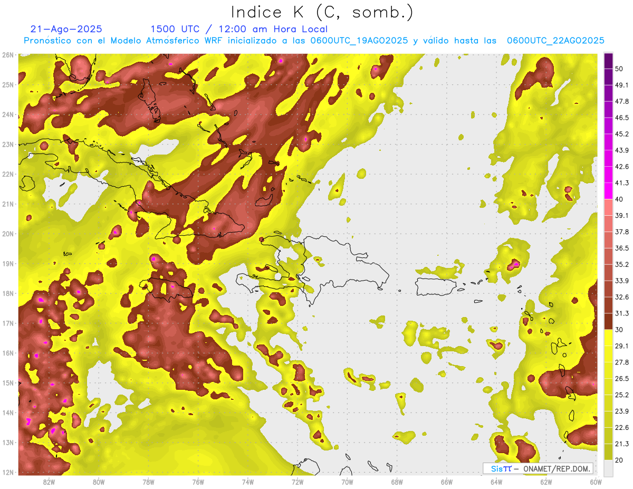Click the colorbar value "41.3"
This screenshot has height=489, width=633.
(x=621, y=183)
